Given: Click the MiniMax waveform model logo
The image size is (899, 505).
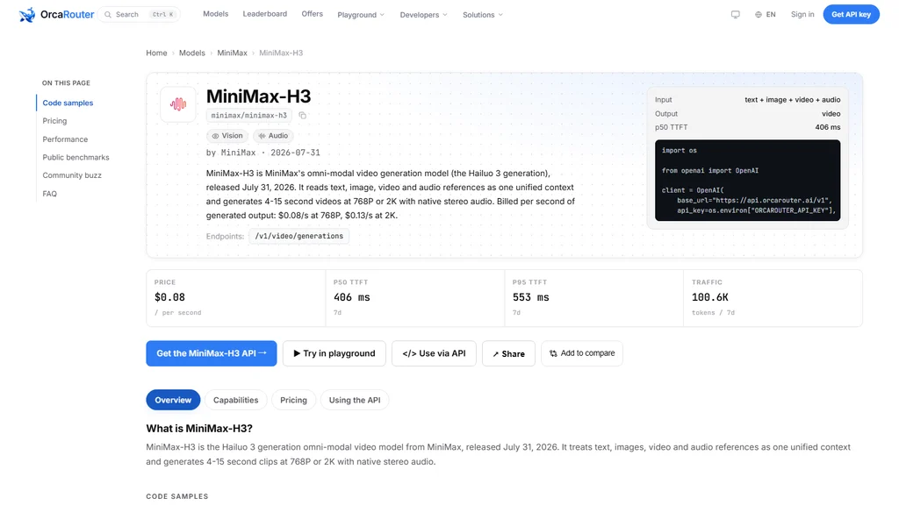Looking at the screenshot, I should [x=177, y=104].
